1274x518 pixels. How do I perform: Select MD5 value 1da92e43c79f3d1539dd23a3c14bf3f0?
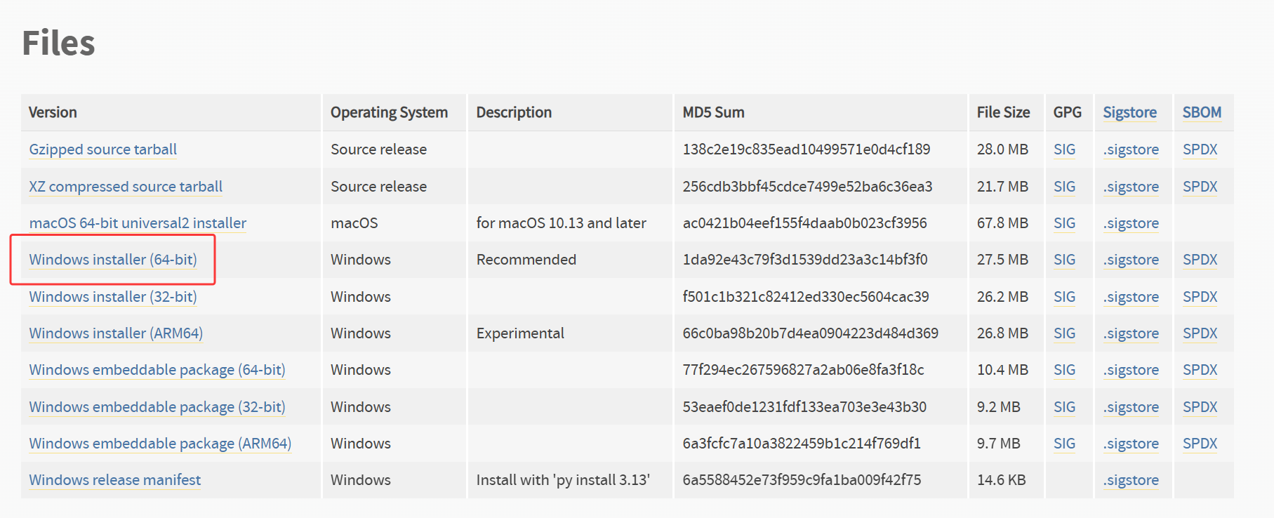click(805, 260)
